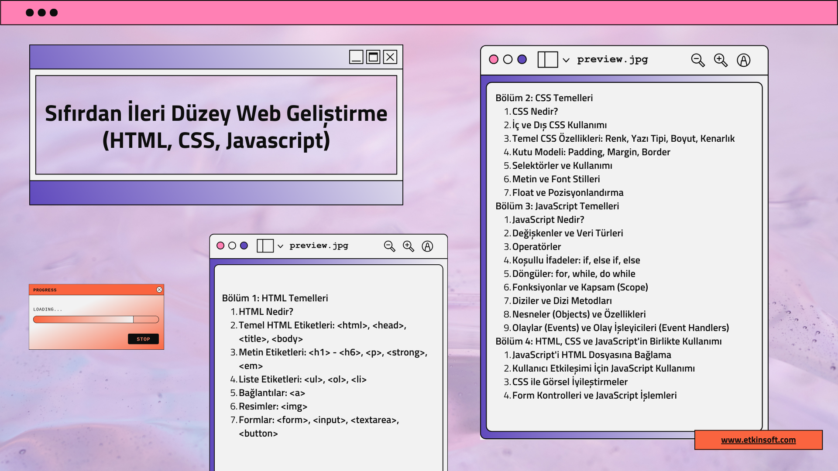Expand the chevron beside preview.jpg in lower window

tap(280, 246)
